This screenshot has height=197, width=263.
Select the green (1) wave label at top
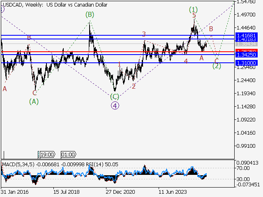[x=194, y=9]
